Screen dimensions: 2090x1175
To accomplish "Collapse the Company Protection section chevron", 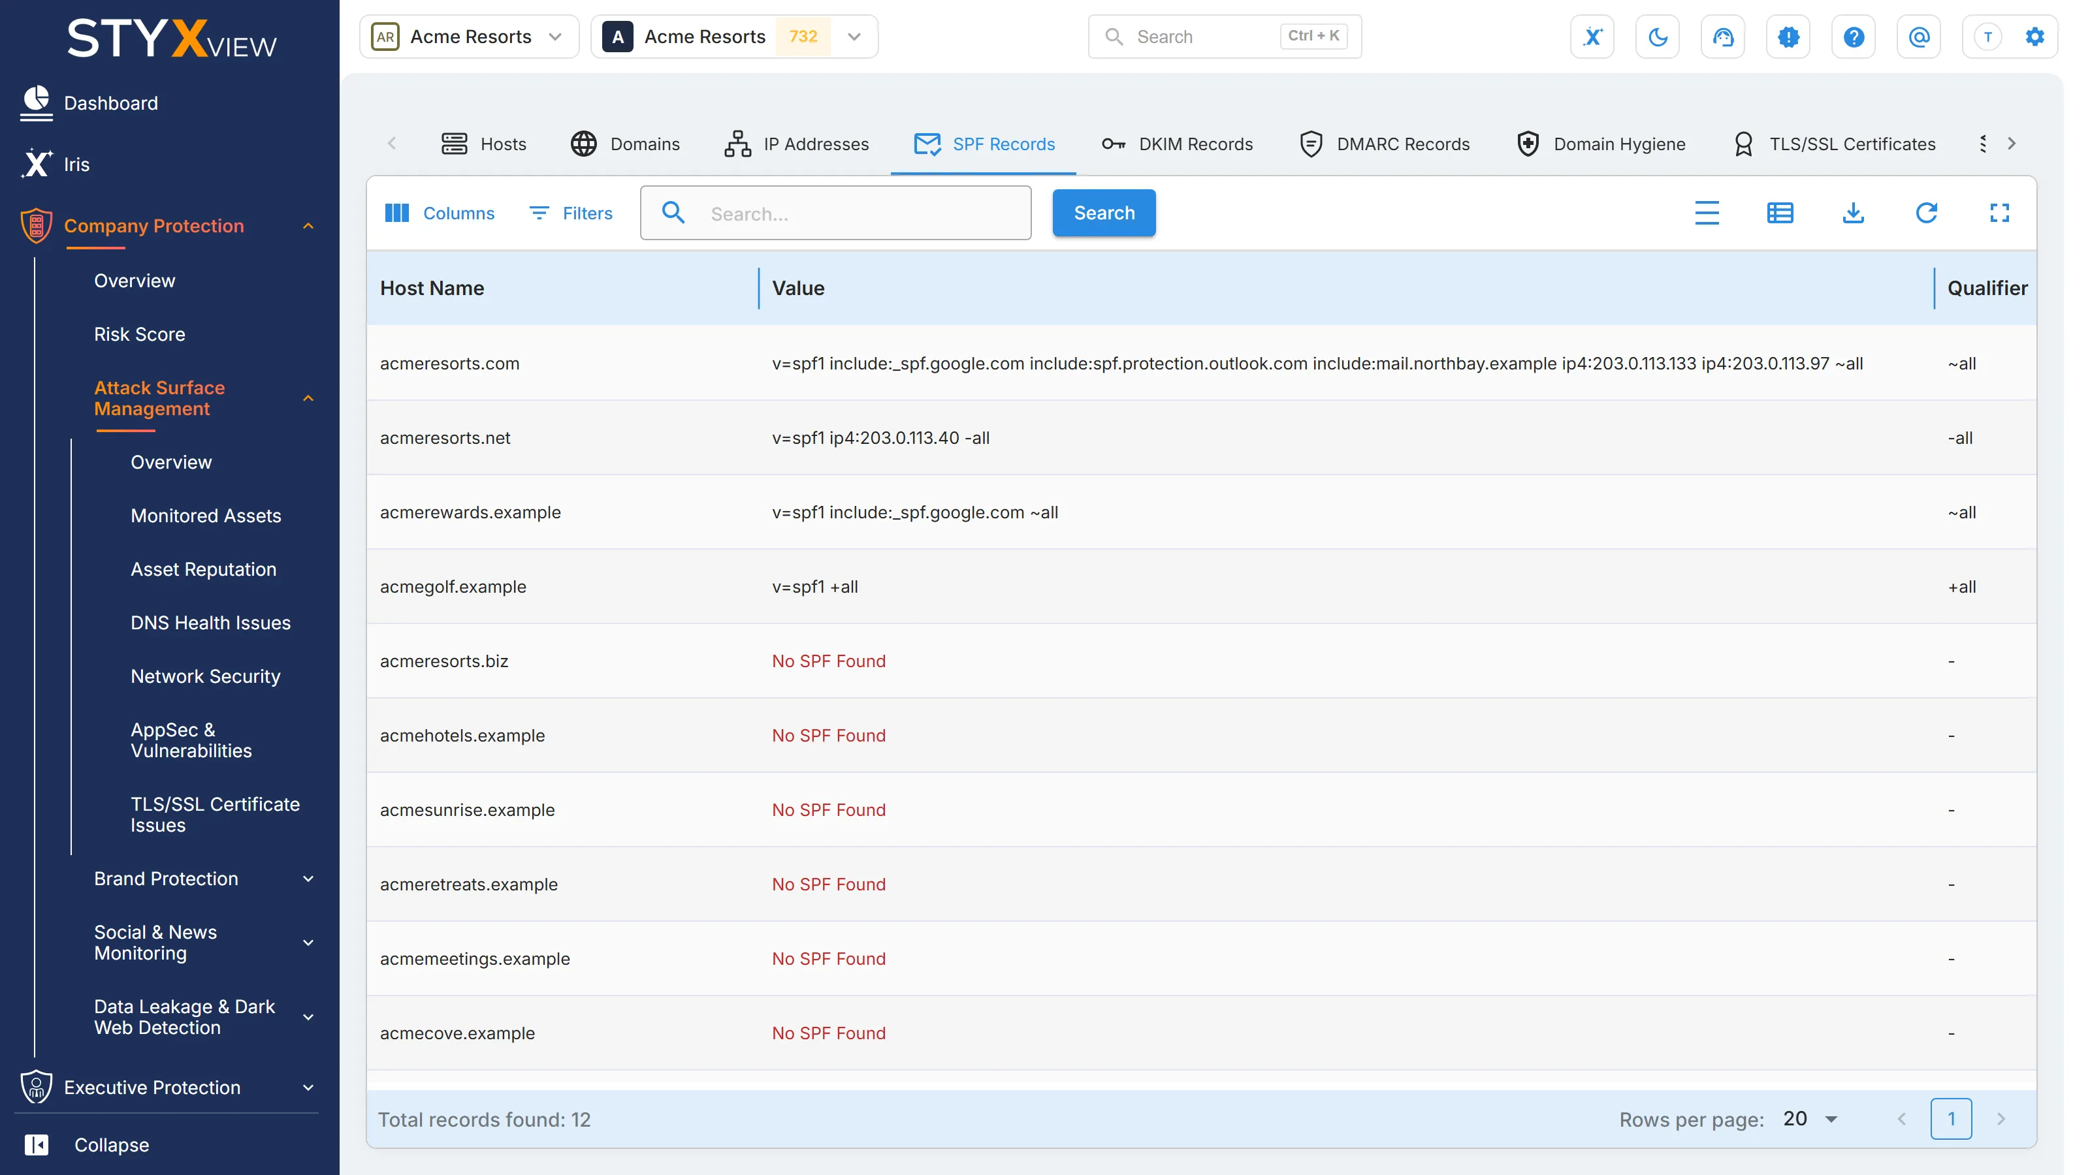I will pyautogui.click(x=308, y=227).
